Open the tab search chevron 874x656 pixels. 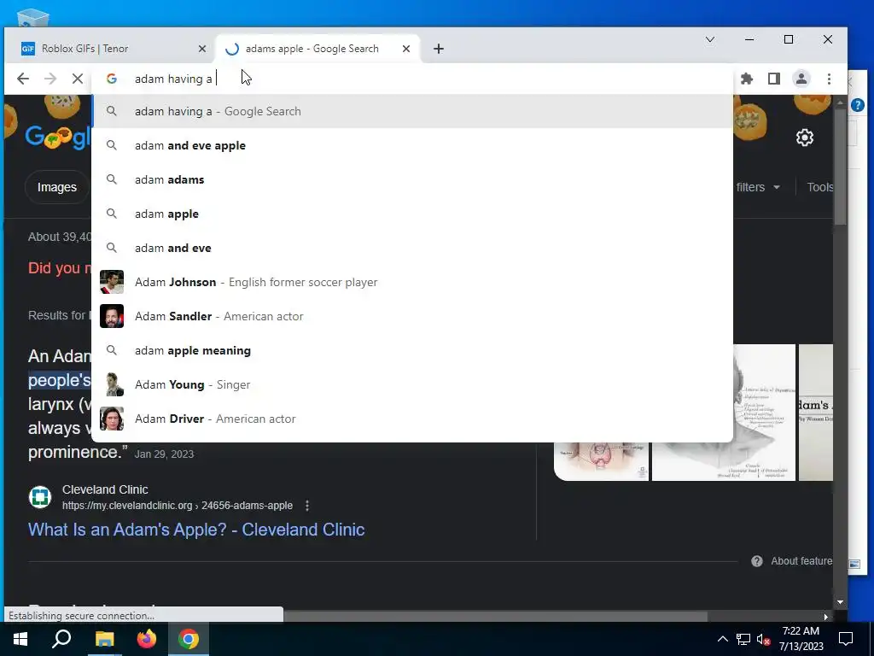coord(710,39)
